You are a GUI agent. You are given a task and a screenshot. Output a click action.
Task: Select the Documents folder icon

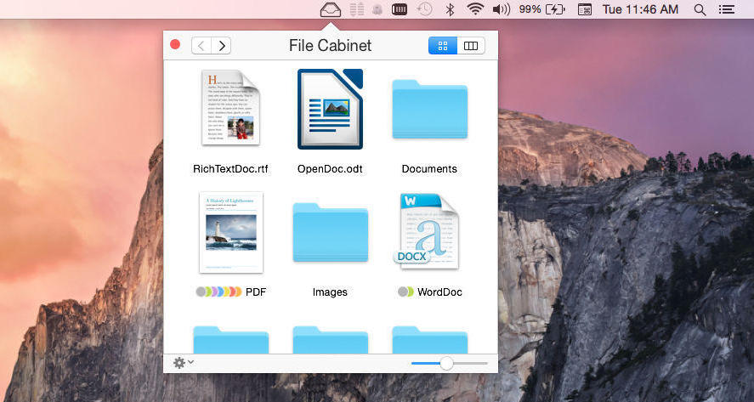[x=429, y=109]
